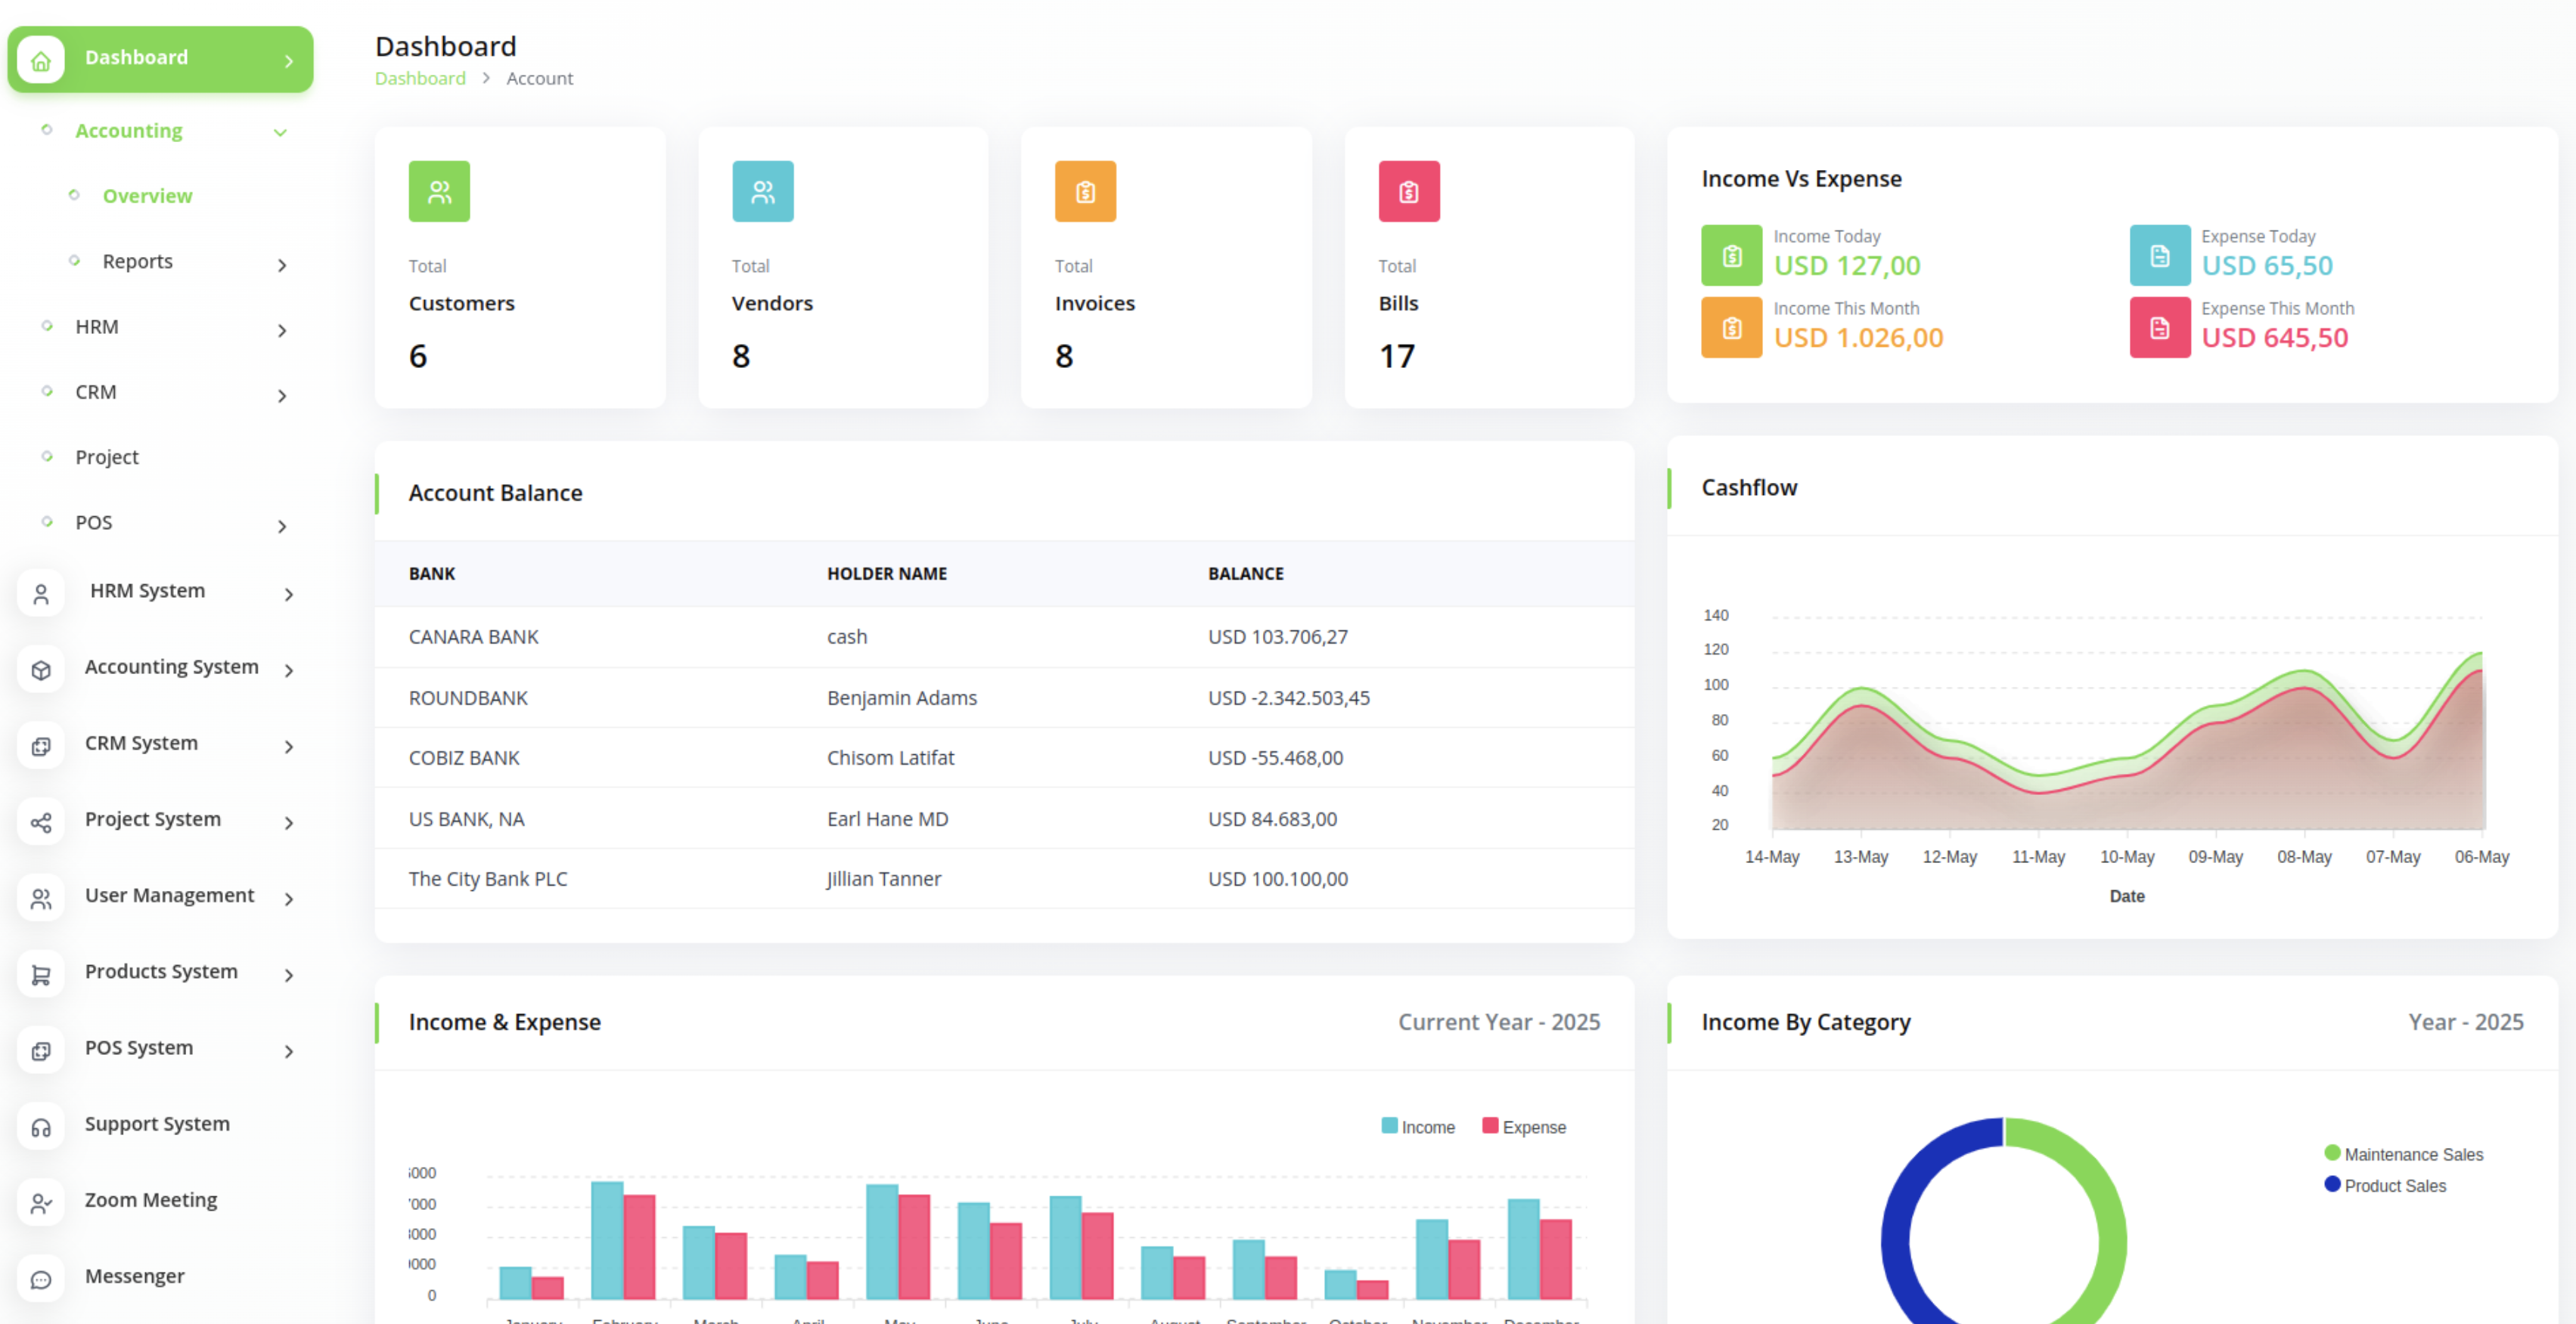This screenshot has width=2576, height=1324.
Task: Click the Support System headset icon
Action: click(41, 1128)
